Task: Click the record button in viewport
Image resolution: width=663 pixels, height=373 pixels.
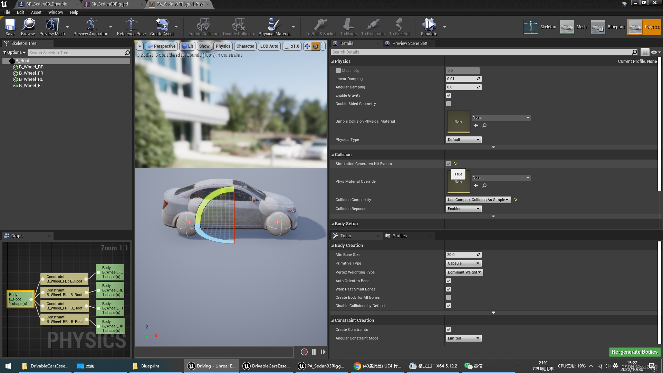Action: click(304, 352)
